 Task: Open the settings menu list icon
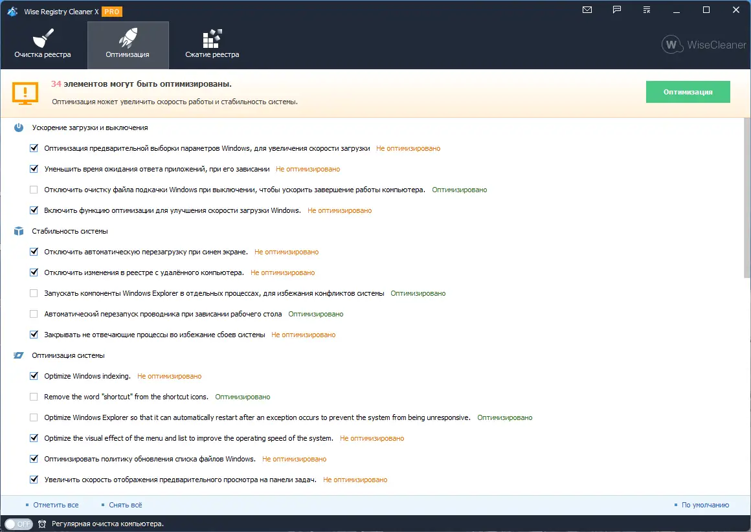[x=647, y=10]
